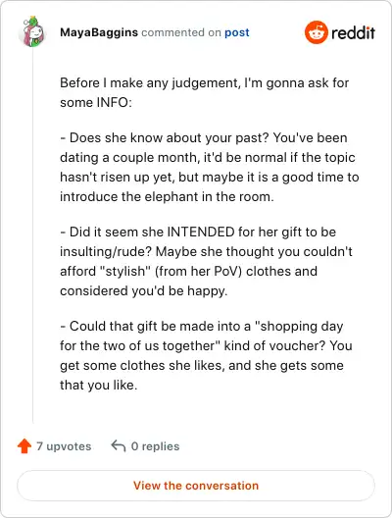Viewport: 392px width, 518px height.
Task: Click the reddit wordmark text
Action: [353, 32]
